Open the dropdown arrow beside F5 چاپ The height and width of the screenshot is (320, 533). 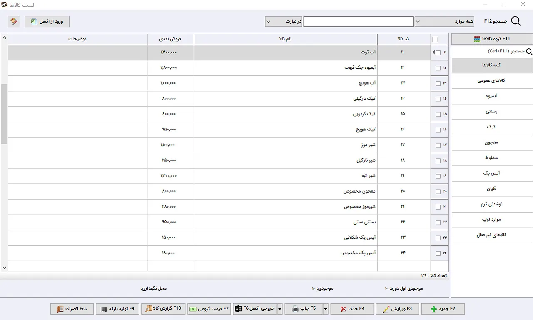click(x=326, y=309)
